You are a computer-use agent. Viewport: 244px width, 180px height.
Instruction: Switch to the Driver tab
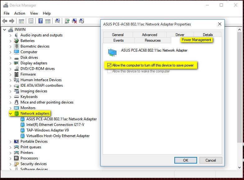pos(180,35)
